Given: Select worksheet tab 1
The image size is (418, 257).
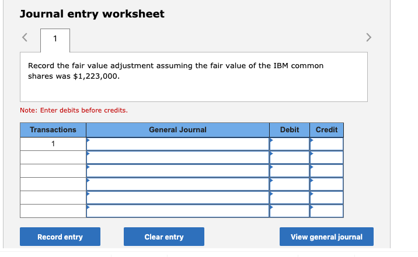Looking at the screenshot, I should click(55, 40).
